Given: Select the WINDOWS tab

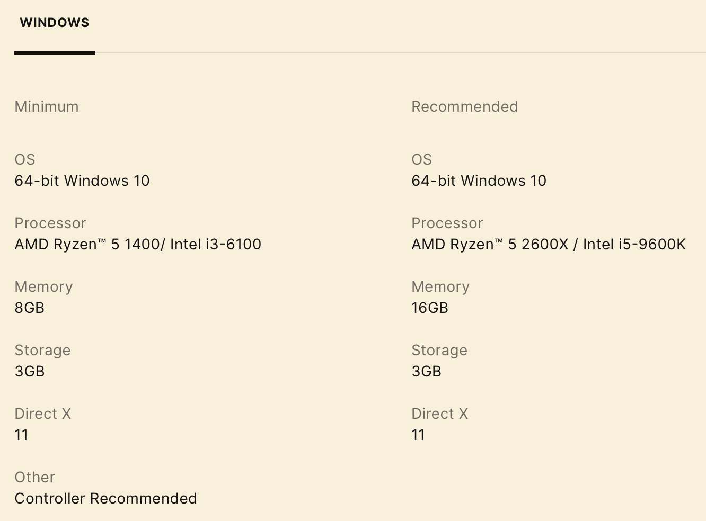Looking at the screenshot, I should tap(55, 23).
